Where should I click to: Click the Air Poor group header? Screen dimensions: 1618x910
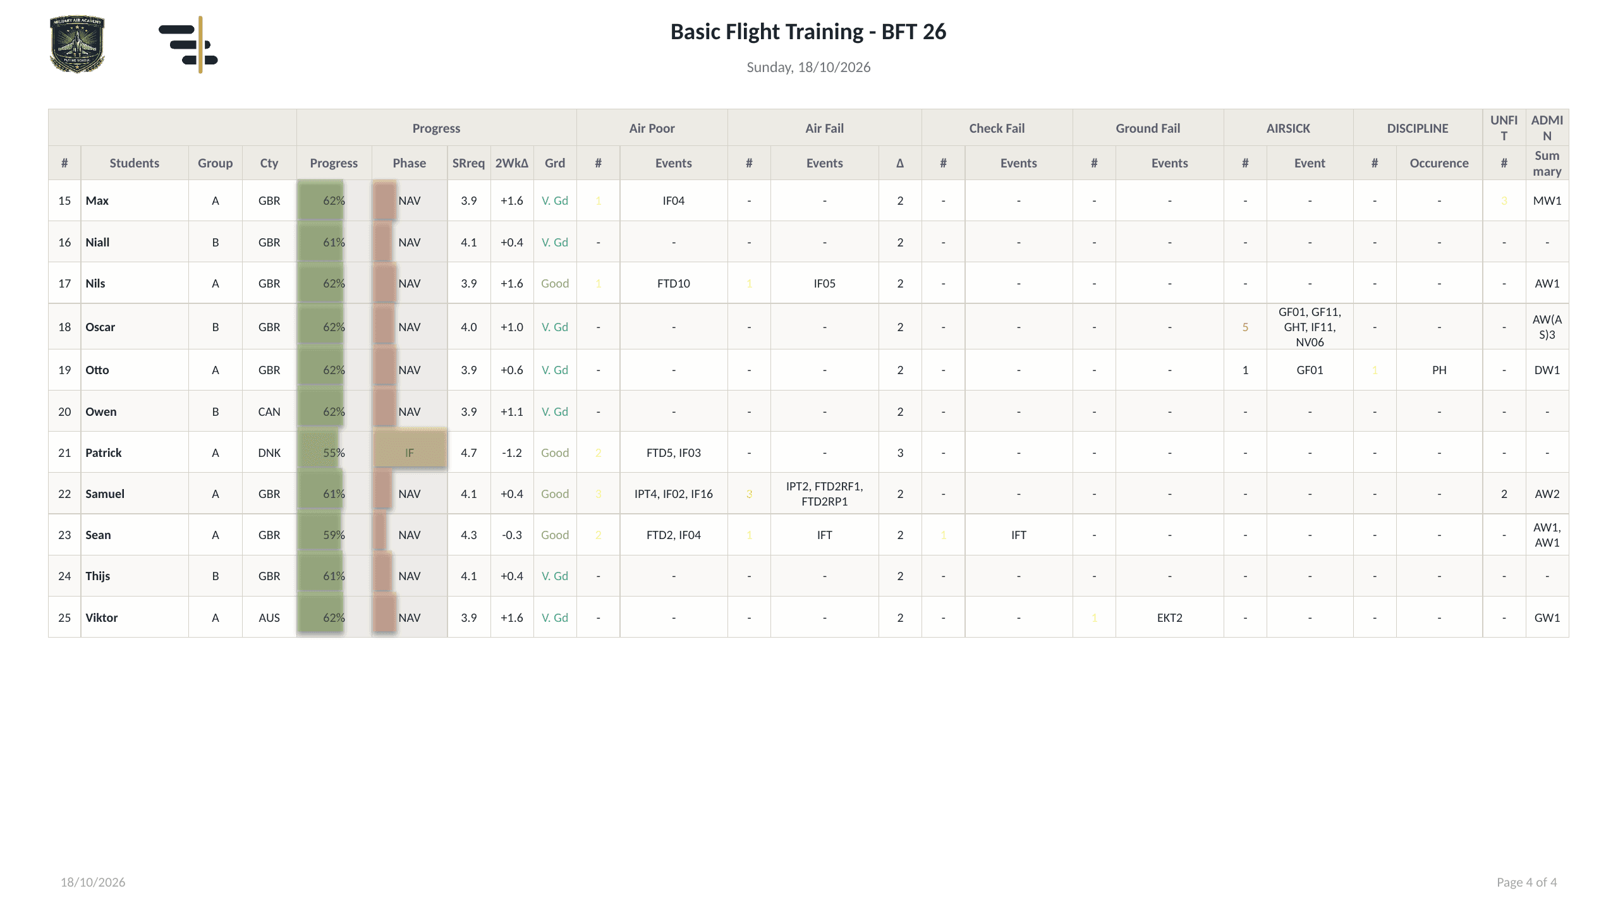652,128
